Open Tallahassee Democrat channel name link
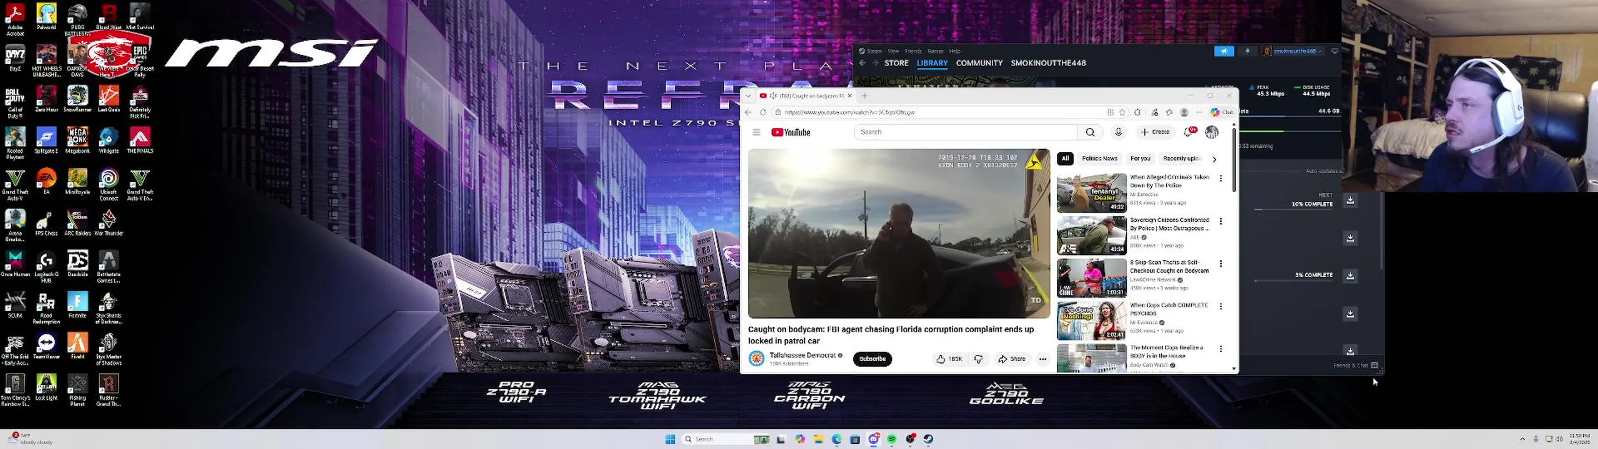Image resolution: width=1598 pixels, height=449 pixels. point(802,355)
